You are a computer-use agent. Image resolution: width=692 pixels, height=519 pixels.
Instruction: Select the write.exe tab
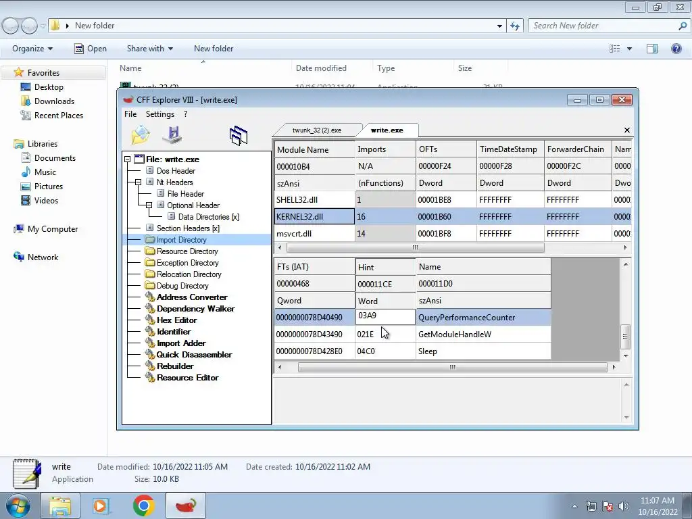(x=387, y=130)
